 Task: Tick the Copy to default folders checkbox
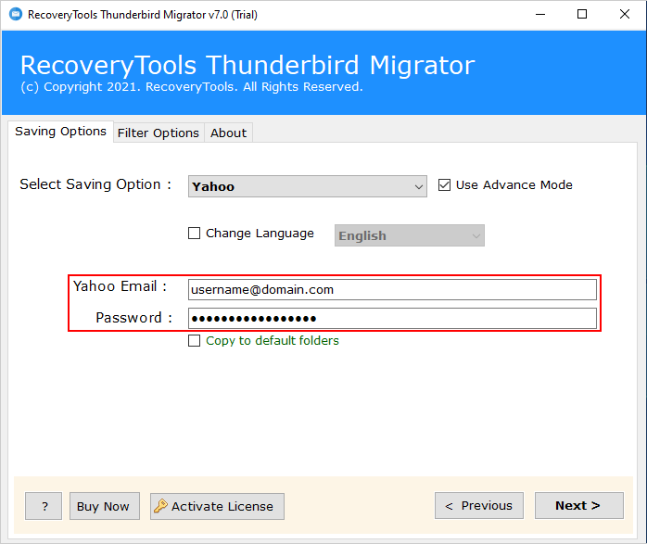pyautogui.click(x=194, y=341)
